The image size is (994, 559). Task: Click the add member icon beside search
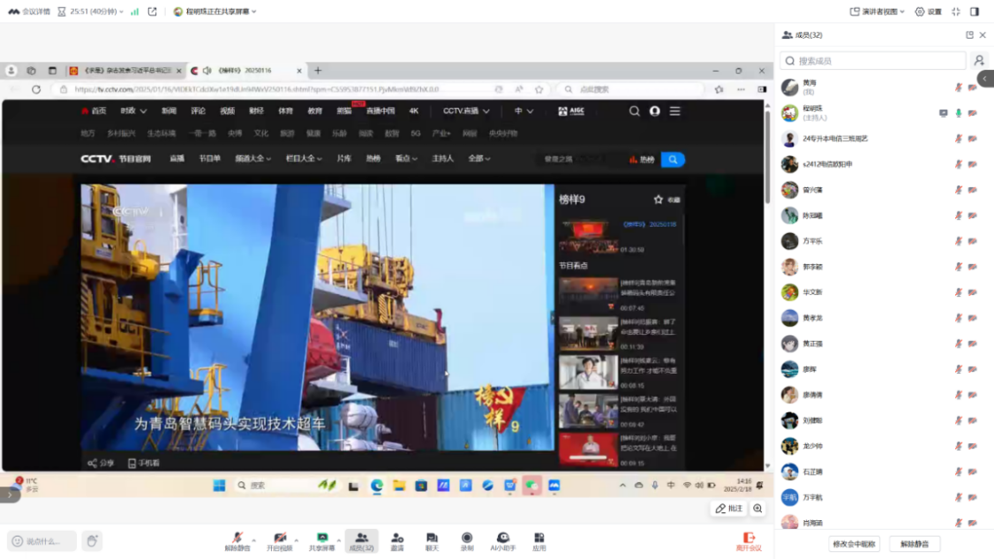point(979,61)
